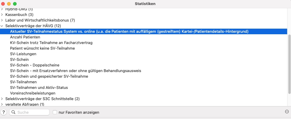The image size is (291, 119).
Task: Expand Labor und Wirtschaftlichkeitsbonus group
Action: coord(2,20)
